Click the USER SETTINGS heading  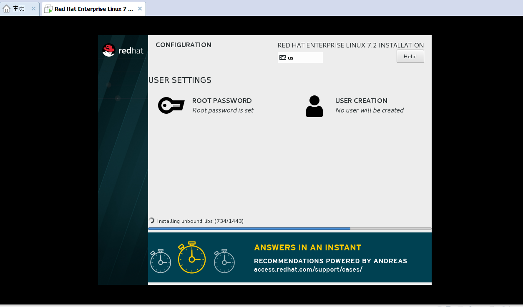[x=180, y=80]
